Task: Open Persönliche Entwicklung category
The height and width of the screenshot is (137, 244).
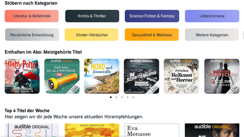Action: pyautogui.click(x=32, y=35)
